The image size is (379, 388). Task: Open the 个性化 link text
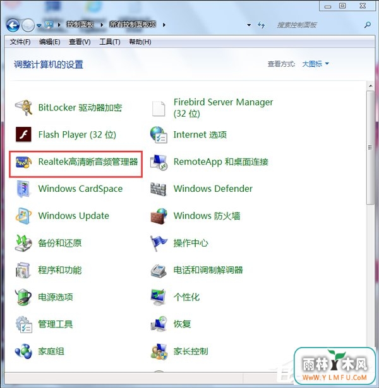(186, 297)
